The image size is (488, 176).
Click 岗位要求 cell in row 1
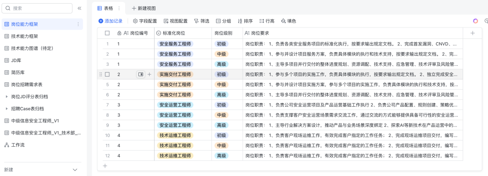pos(352,44)
